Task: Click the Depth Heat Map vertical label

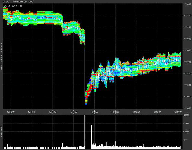Action: 1,56
